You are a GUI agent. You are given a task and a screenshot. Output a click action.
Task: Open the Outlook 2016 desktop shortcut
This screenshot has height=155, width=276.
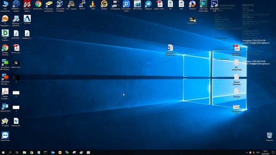click(x=5, y=108)
